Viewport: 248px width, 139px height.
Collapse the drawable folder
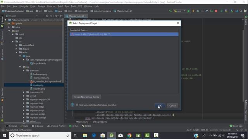[24, 71]
